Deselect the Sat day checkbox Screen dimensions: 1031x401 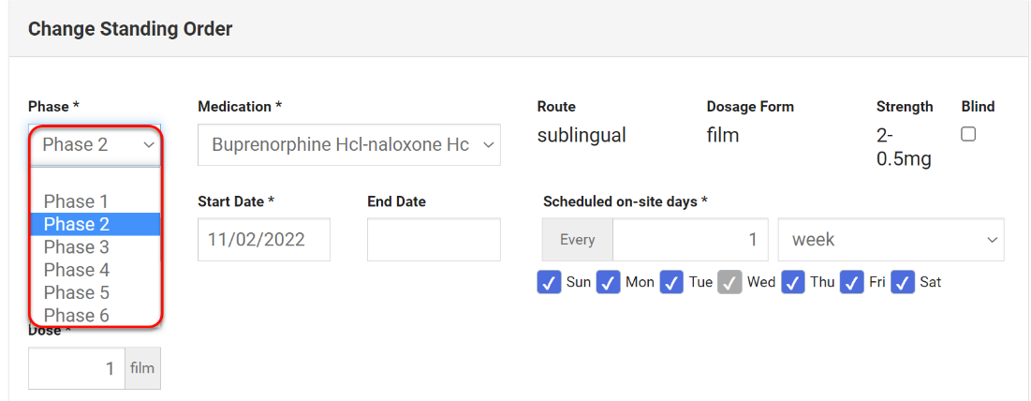click(903, 282)
